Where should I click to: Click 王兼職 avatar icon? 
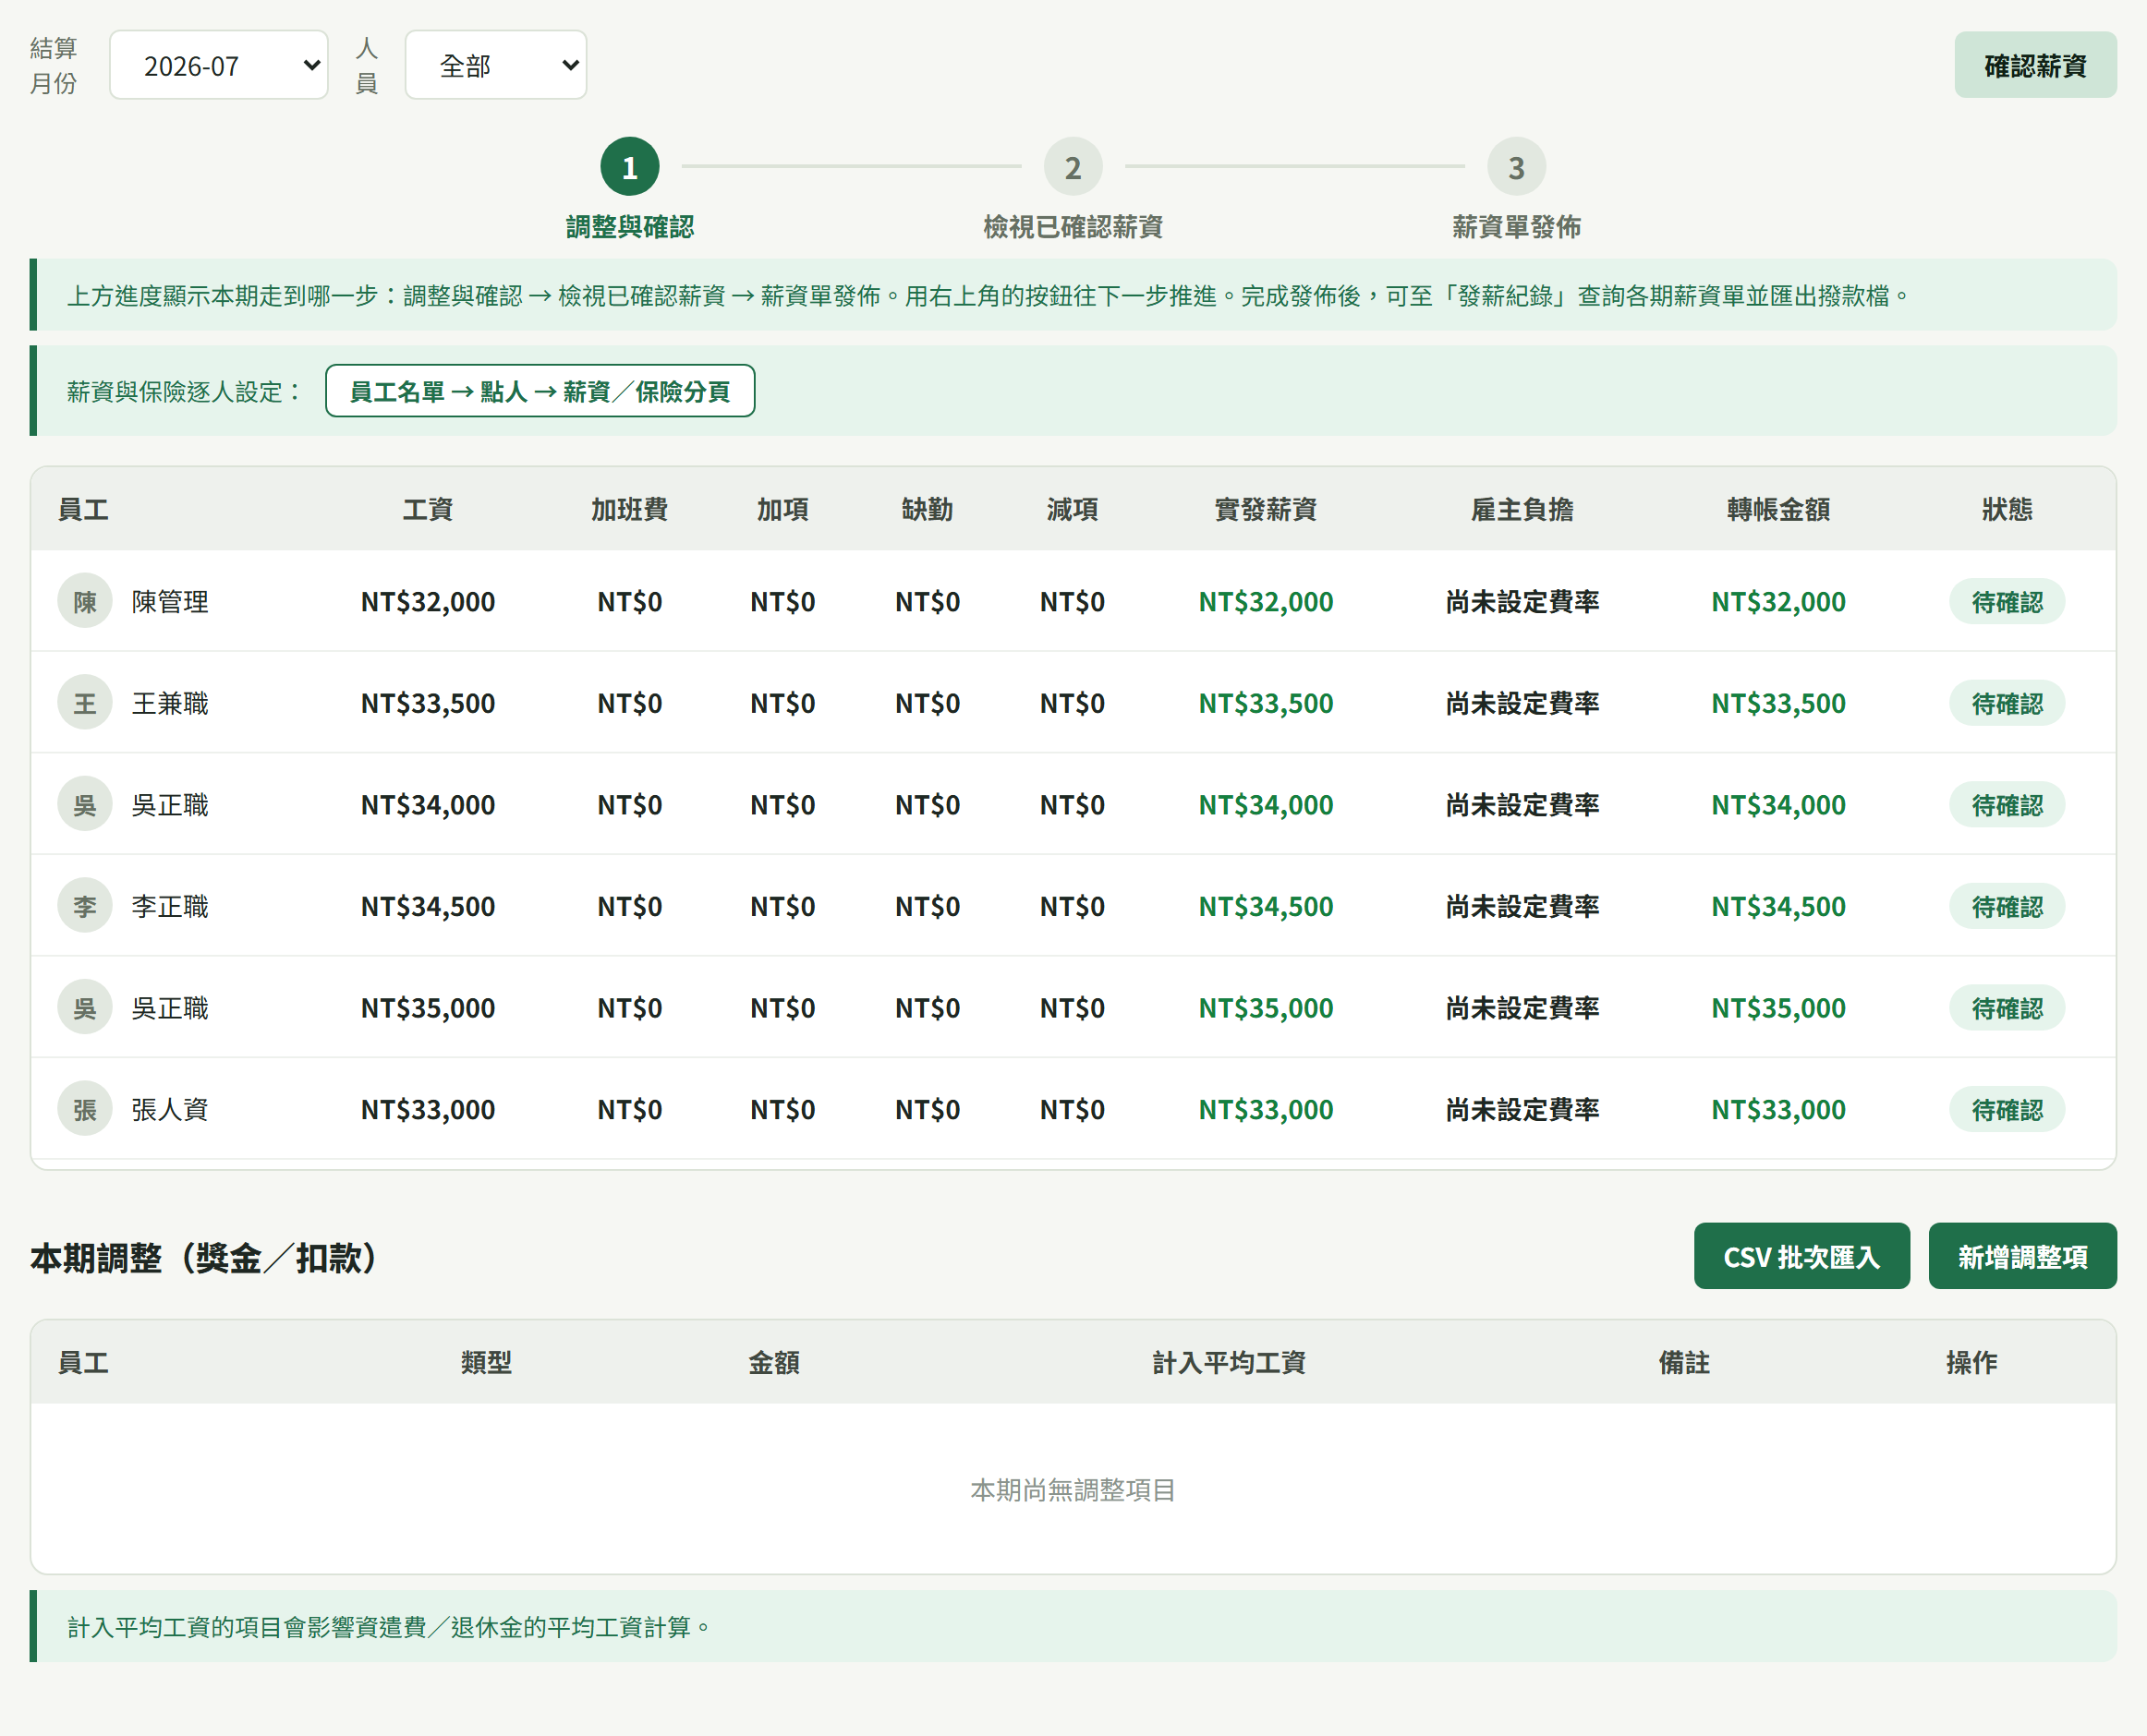85,703
